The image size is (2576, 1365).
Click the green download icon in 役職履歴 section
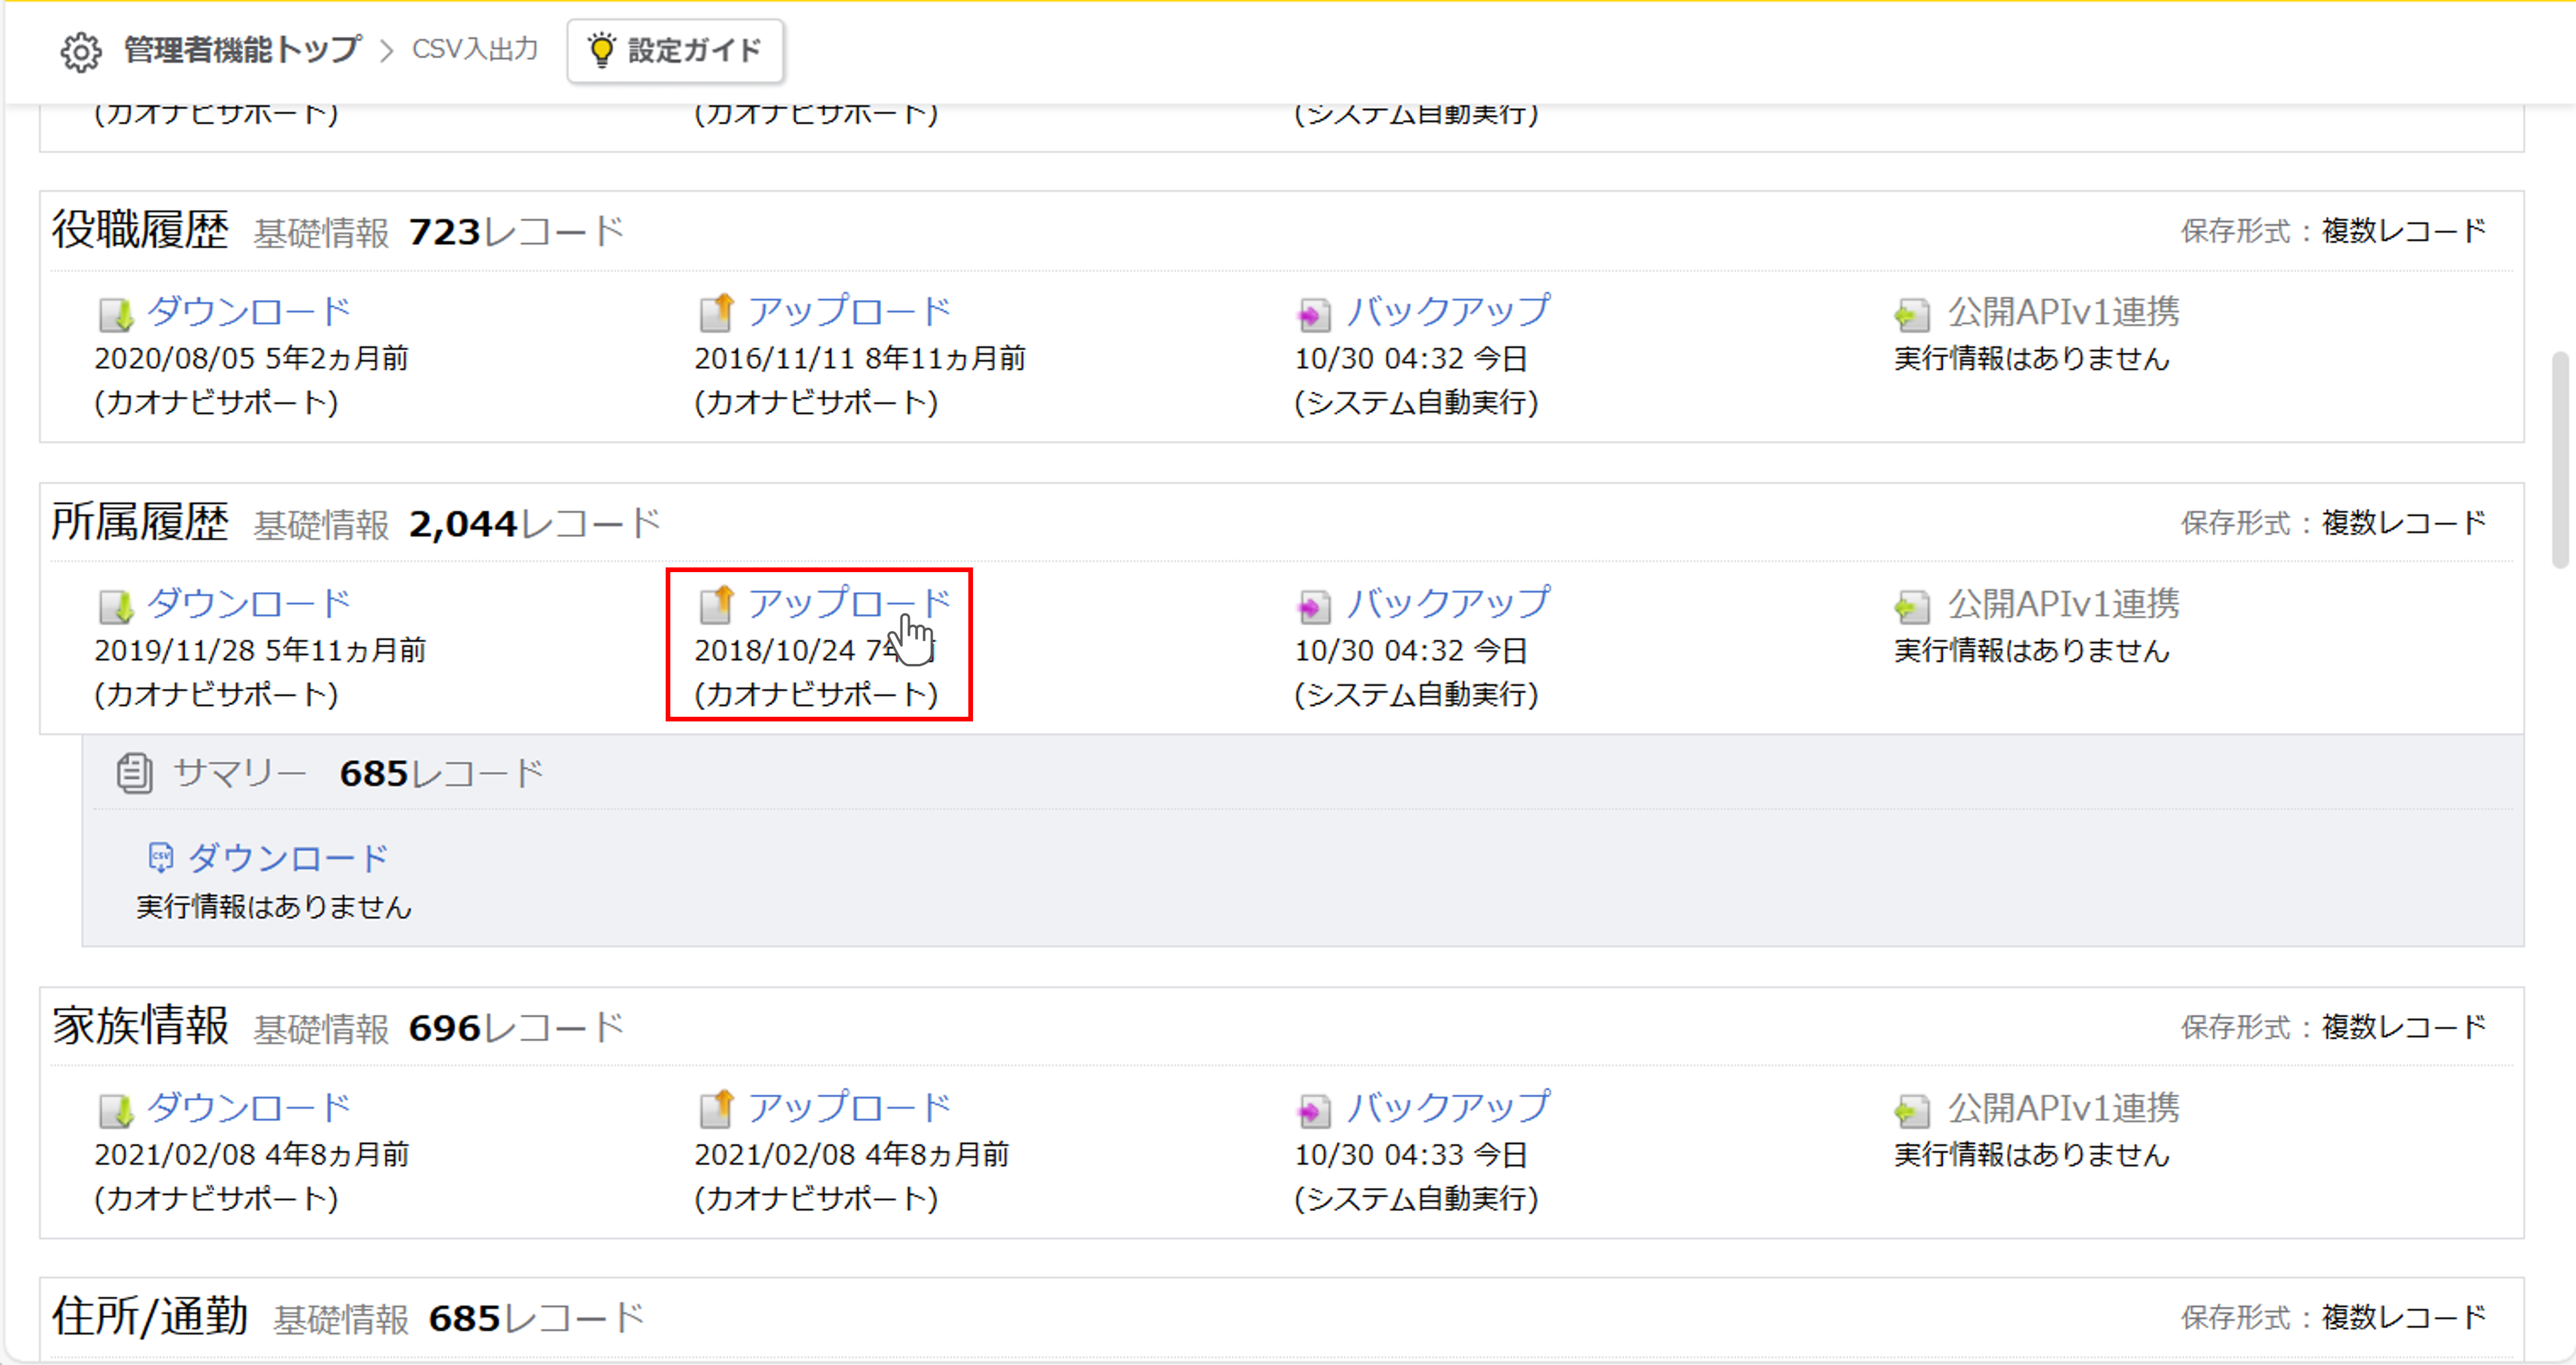115,312
